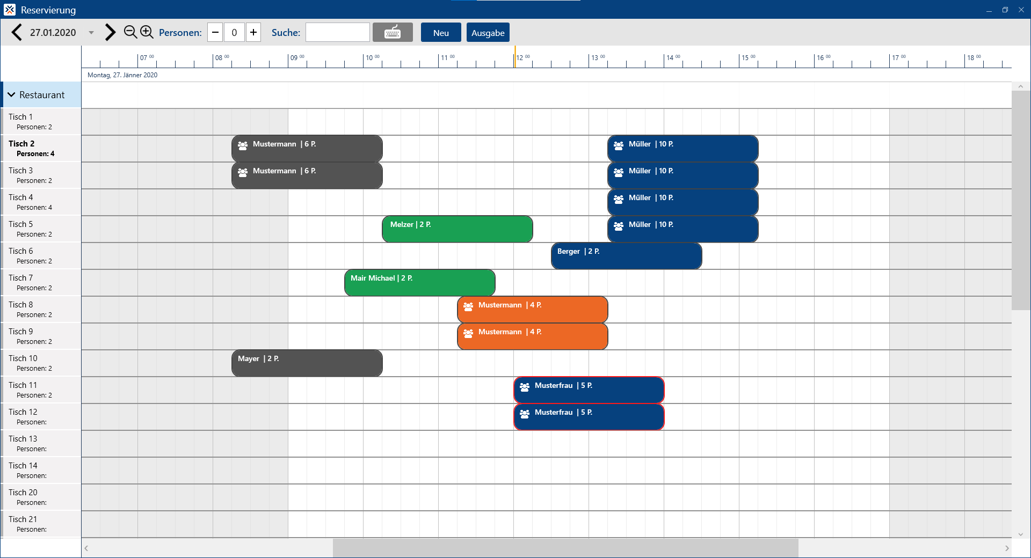
Task: Click the current time marker on timeline
Action: [x=515, y=57]
